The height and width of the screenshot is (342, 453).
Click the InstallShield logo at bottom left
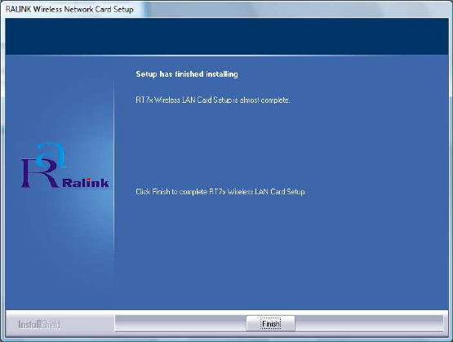(39, 324)
